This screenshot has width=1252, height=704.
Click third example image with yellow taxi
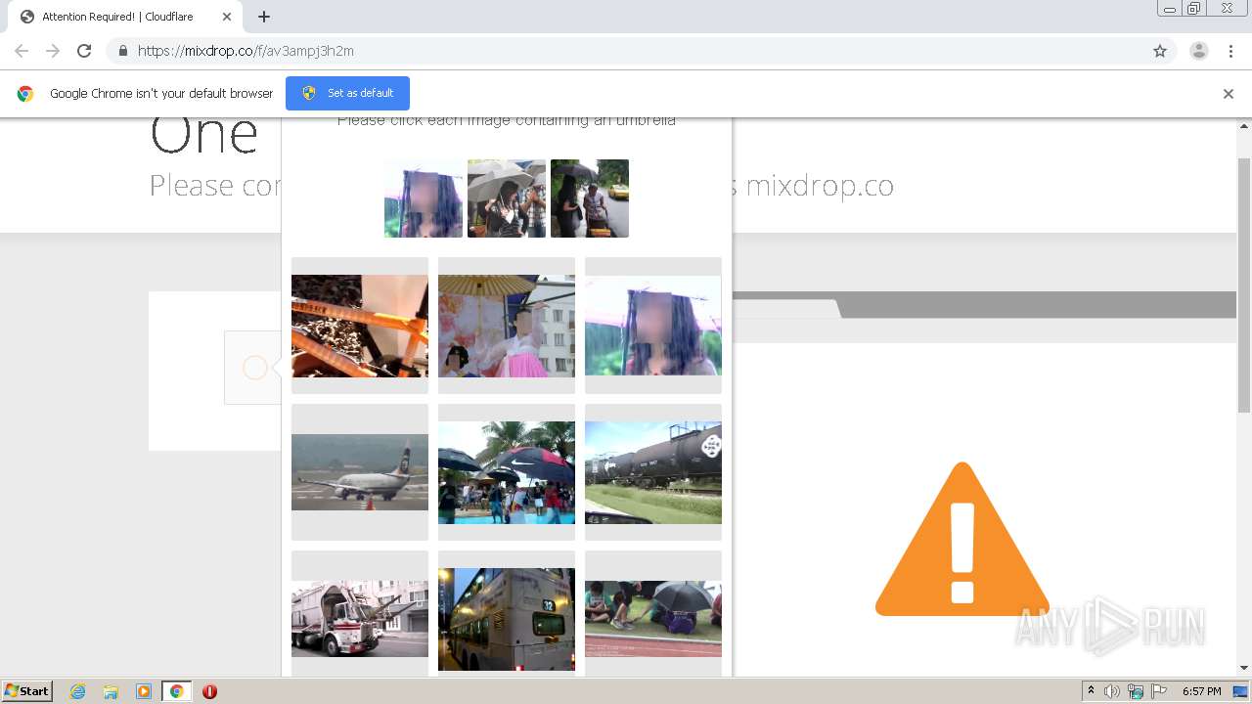[590, 198]
